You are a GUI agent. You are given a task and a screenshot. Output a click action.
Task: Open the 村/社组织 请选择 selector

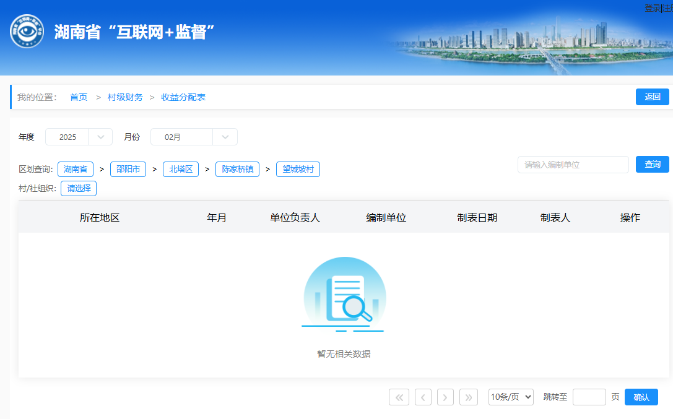[x=79, y=189]
